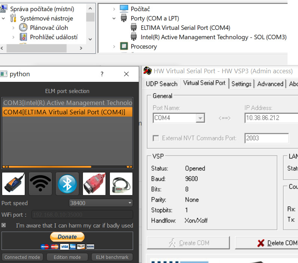The width and height of the screenshot is (298, 263).
Task: Select the white ELS27 cable adapter icon
Action: (x=121, y=183)
